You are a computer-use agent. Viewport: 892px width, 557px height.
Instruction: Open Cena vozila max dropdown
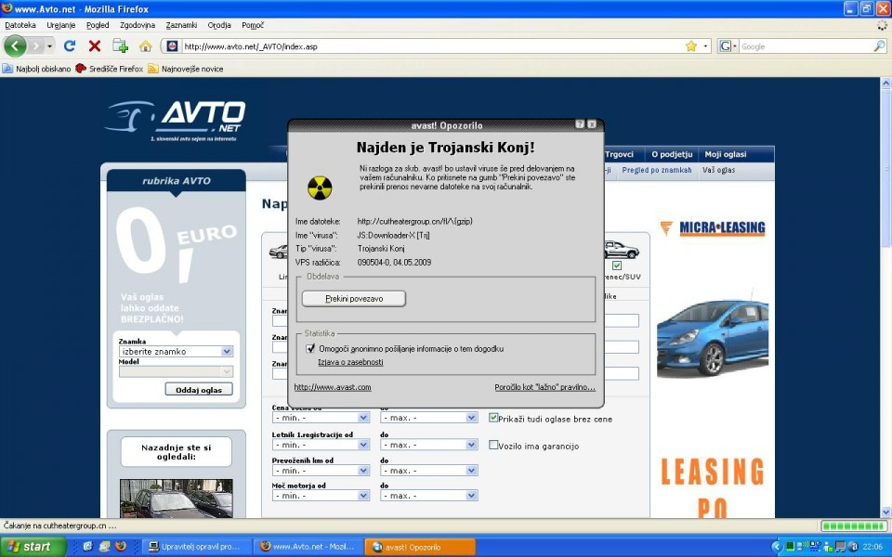point(429,418)
